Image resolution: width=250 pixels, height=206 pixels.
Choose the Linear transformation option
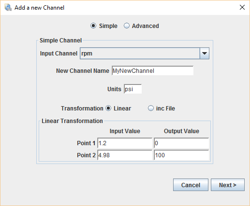(x=108, y=108)
